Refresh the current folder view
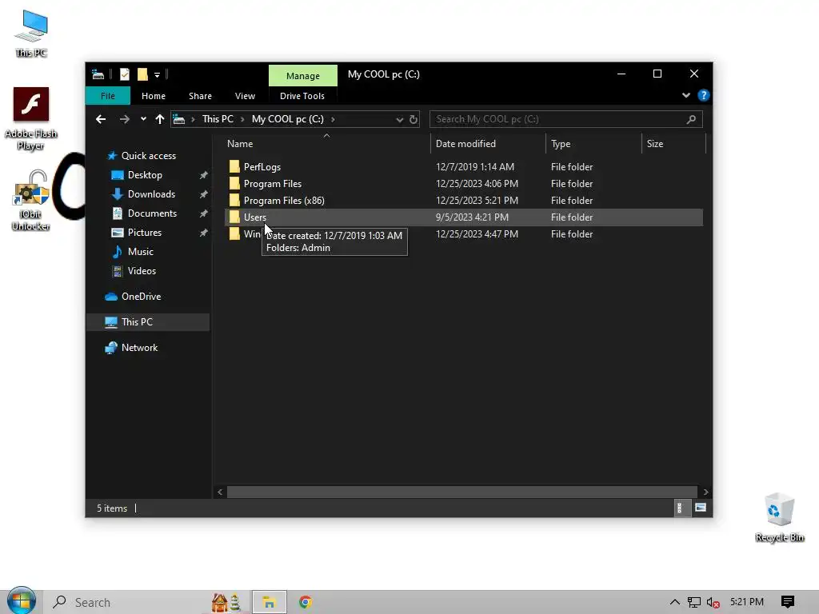This screenshot has height=614, width=819. pyautogui.click(x=413, y=120)
